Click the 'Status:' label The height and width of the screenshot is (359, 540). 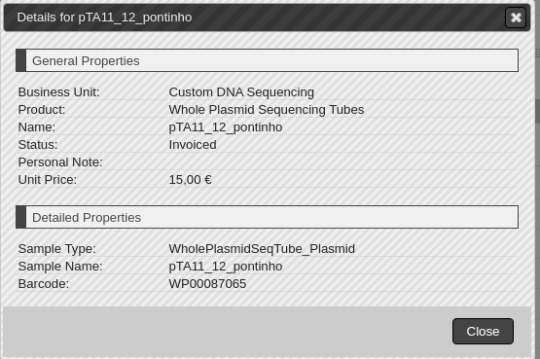[x=38, y=145]
